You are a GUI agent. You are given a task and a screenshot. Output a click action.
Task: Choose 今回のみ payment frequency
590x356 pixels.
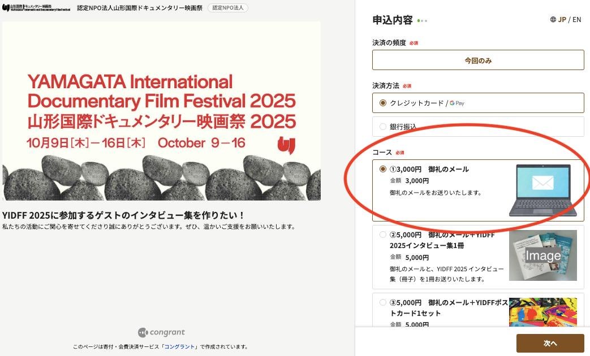[x=478, y=60]
